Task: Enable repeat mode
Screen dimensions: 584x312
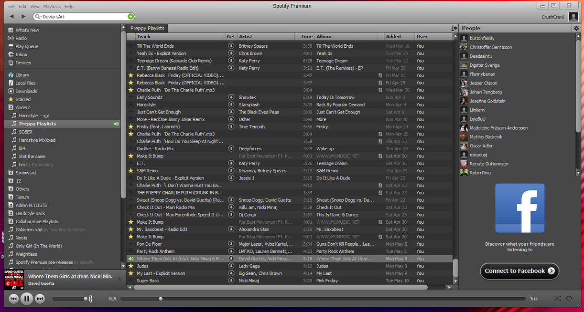Action: (x=569, y=298)
